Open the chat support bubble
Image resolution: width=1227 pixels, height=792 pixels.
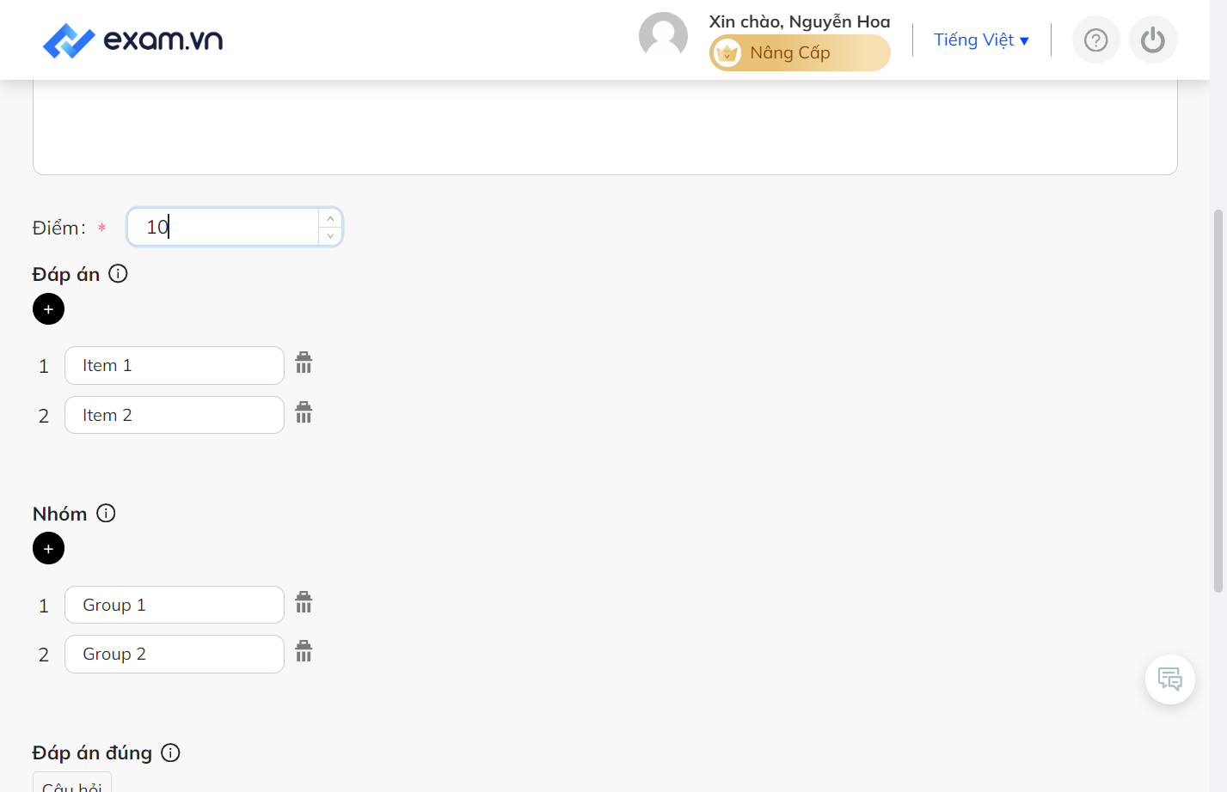click(x=1170, y=679)
